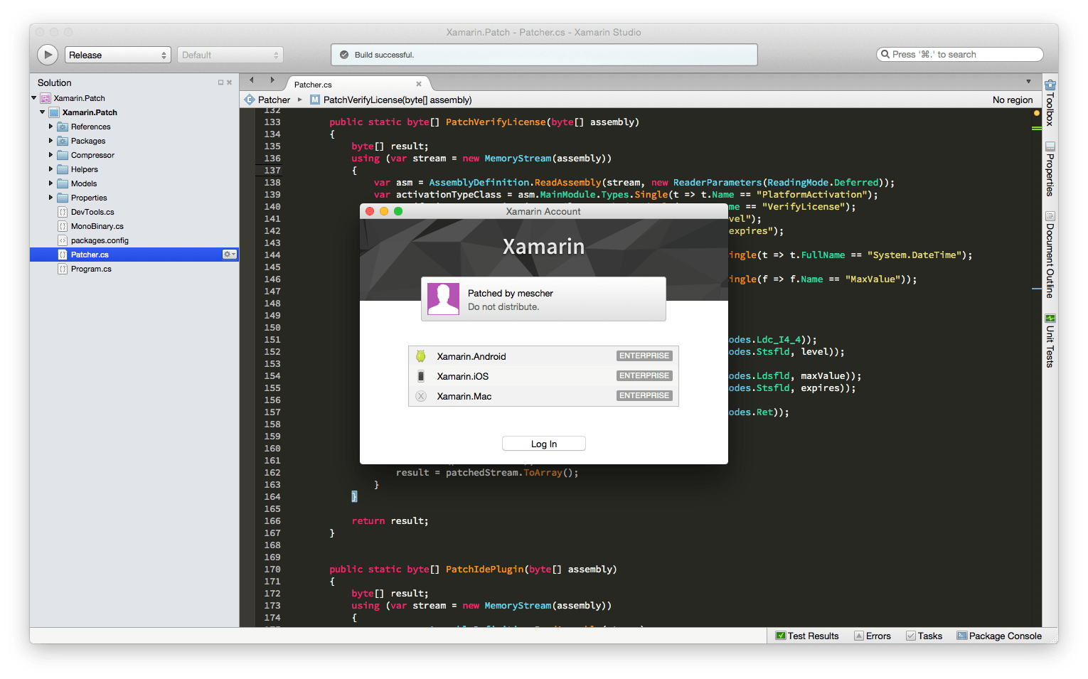Expand the References folder
1088x679 pixels.
tap(50, 127)
